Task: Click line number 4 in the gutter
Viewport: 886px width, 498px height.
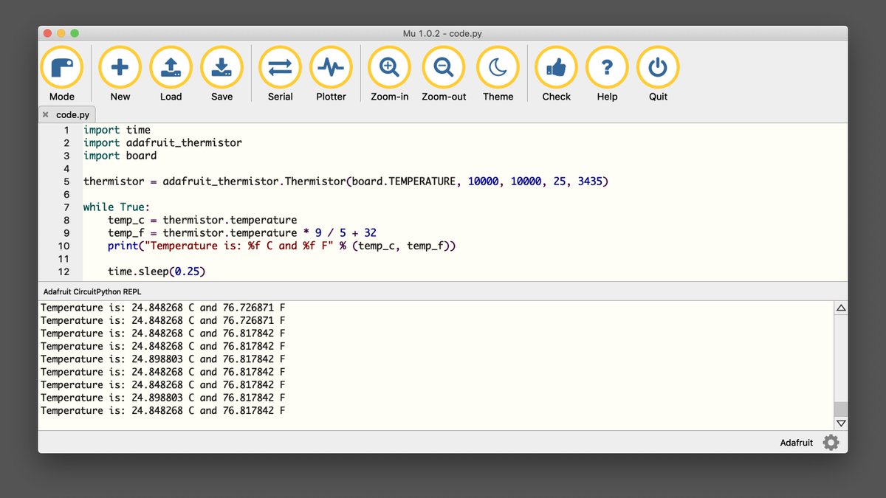Action: [66, 168]
